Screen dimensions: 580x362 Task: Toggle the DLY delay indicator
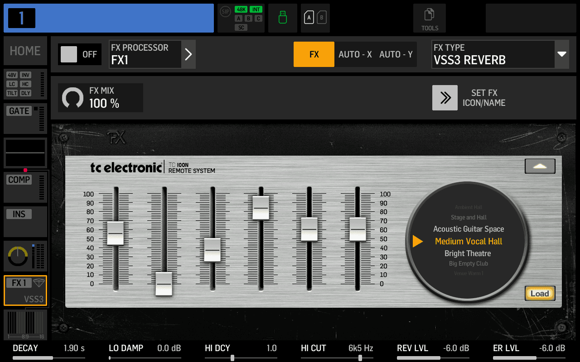pos(25,93)
